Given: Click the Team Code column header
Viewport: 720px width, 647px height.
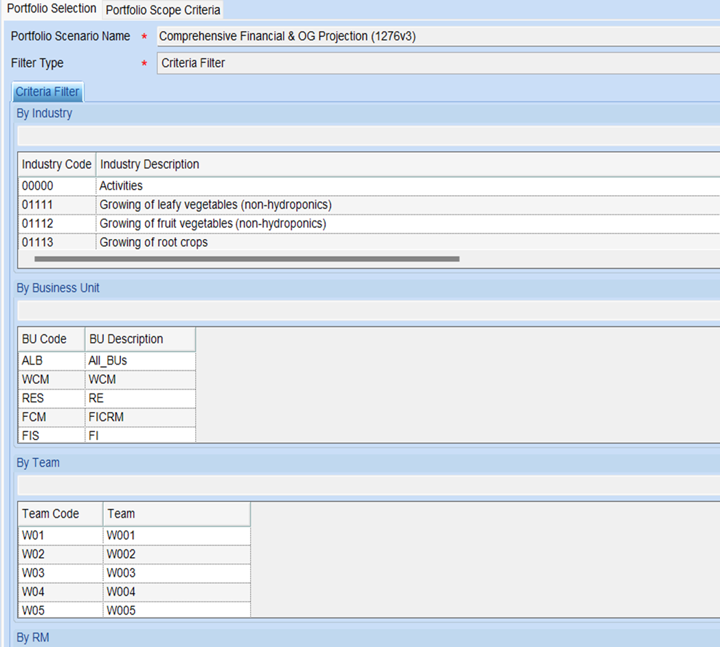Looking at the screenshot, I should coord(51,513).
